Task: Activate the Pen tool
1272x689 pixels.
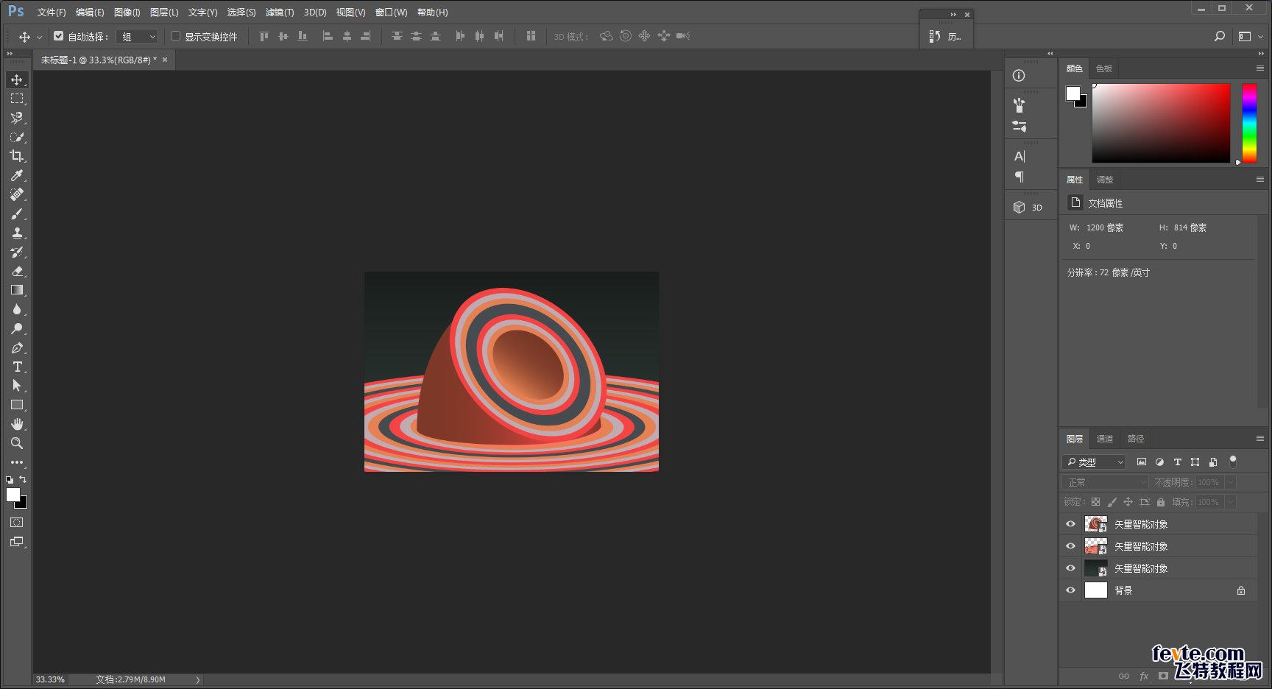Action: (x=16, y=347)
